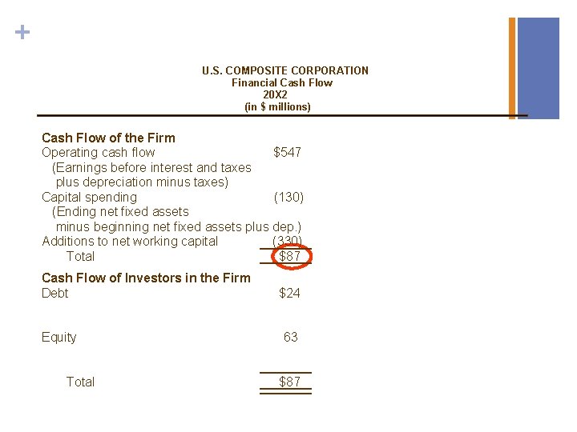Click the 20X2 year label
The width and height of the screenshot is (577, 432).
click(x=275, y=94)
